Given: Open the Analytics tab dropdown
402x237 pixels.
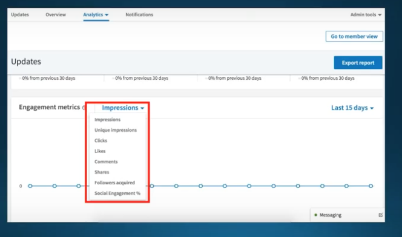Looking at the screenshot, I should (96, 15).
